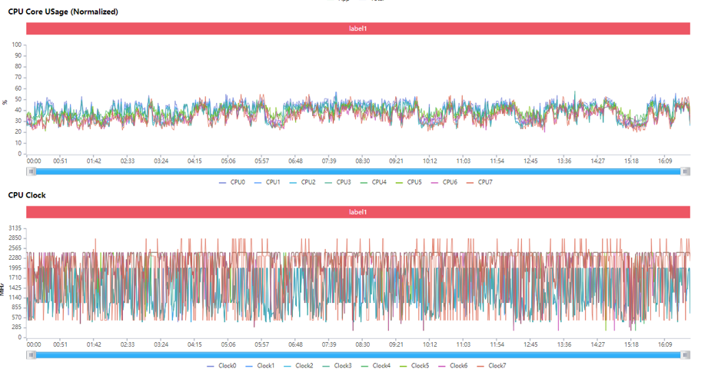Click 08:30 tick on CPU usage time axis
The height and width of the screenshot is (379, 718).
[x=363, y=161]
